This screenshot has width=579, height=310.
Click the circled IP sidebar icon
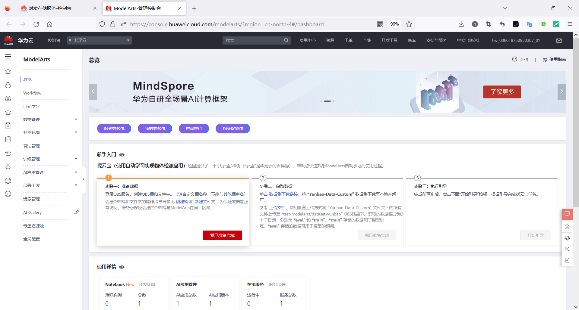8,194
